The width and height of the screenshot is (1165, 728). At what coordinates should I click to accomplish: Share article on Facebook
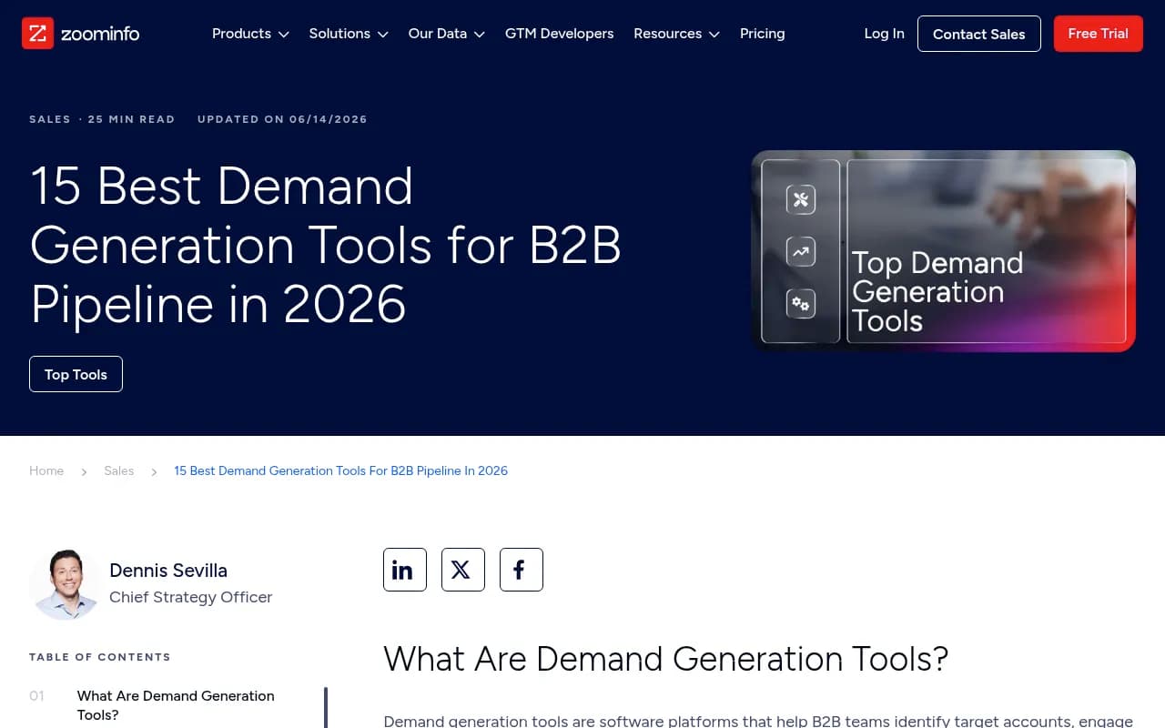tap(522, 570)
